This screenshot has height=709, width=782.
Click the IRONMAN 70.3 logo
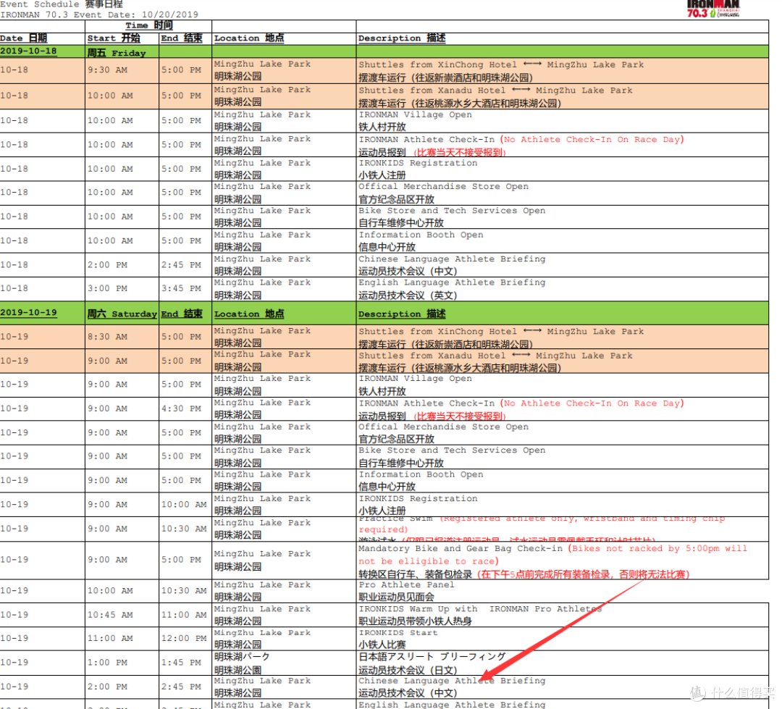click(712, 9)
